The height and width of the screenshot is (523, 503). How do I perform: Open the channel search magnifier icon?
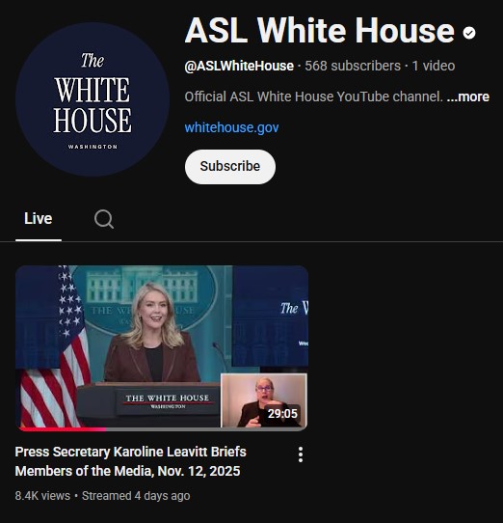point(104,219)
